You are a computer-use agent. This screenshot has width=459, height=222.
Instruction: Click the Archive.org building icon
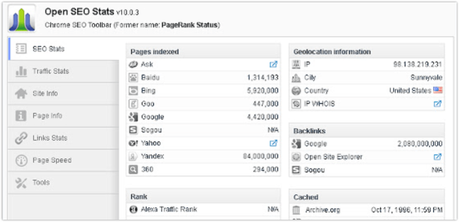coord(296,210)
